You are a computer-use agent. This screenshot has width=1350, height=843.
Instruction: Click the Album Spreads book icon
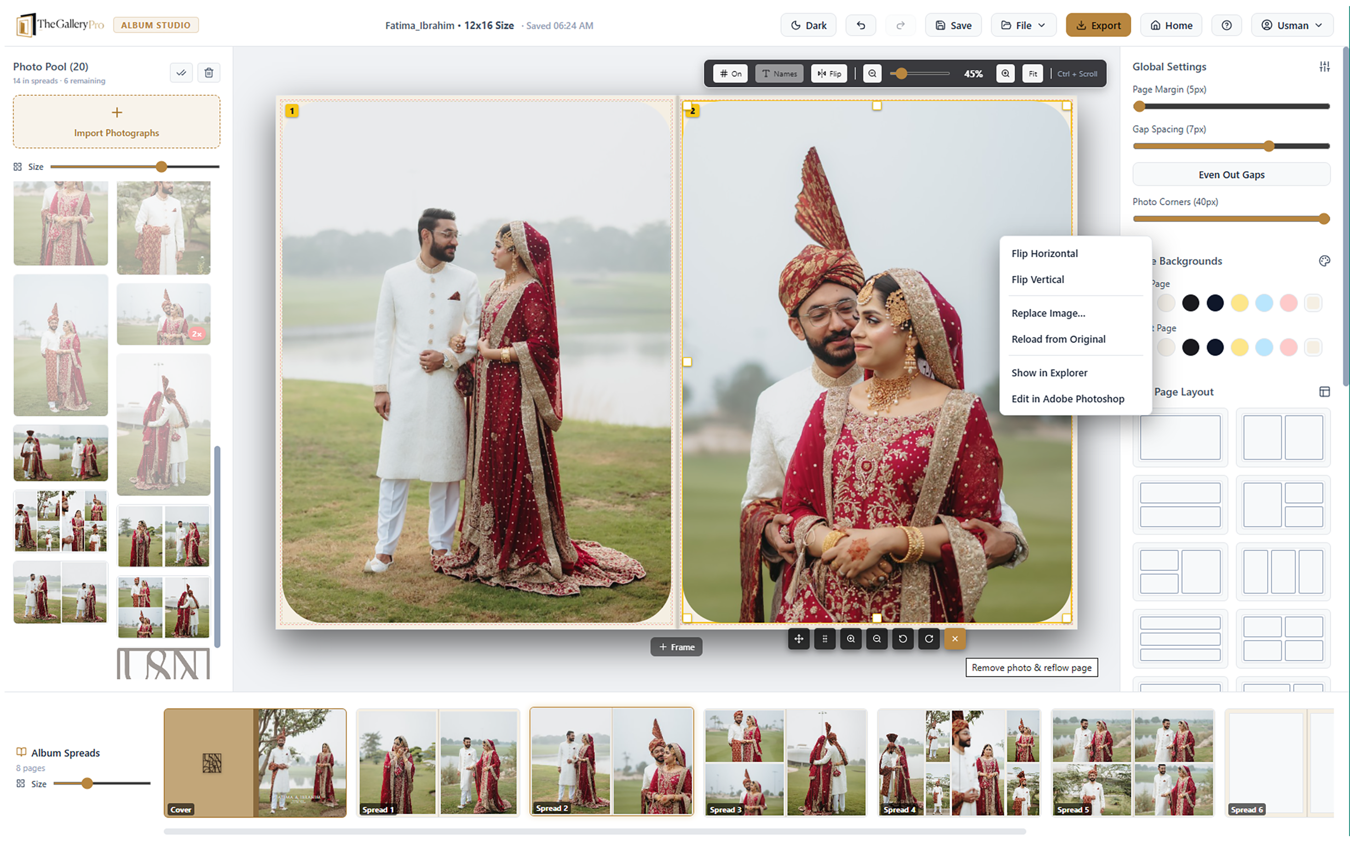[x=21, y=752]
